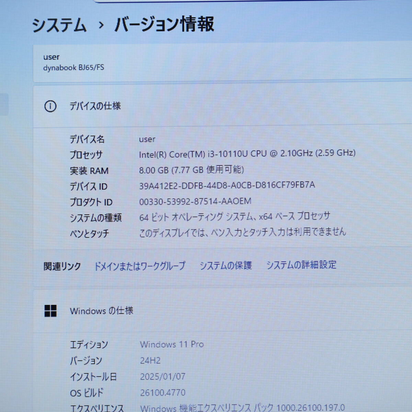Click the breadcrumb chevron separator
The image size is (412, 412).
tap(101, 25)
